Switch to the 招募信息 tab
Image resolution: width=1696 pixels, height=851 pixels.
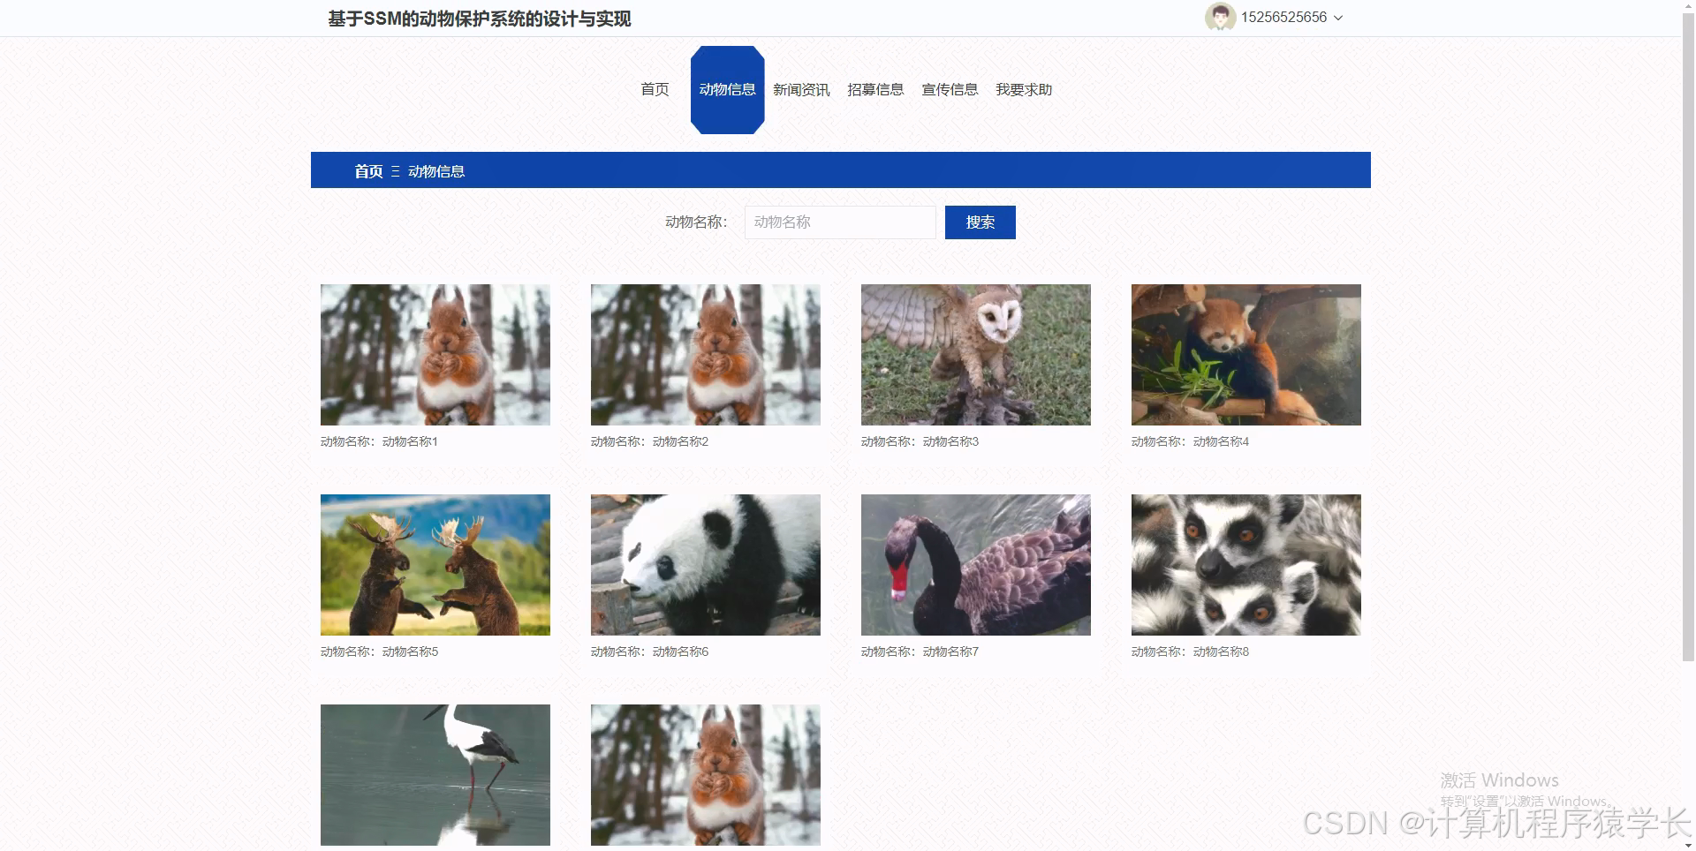[x=875, y=89]
